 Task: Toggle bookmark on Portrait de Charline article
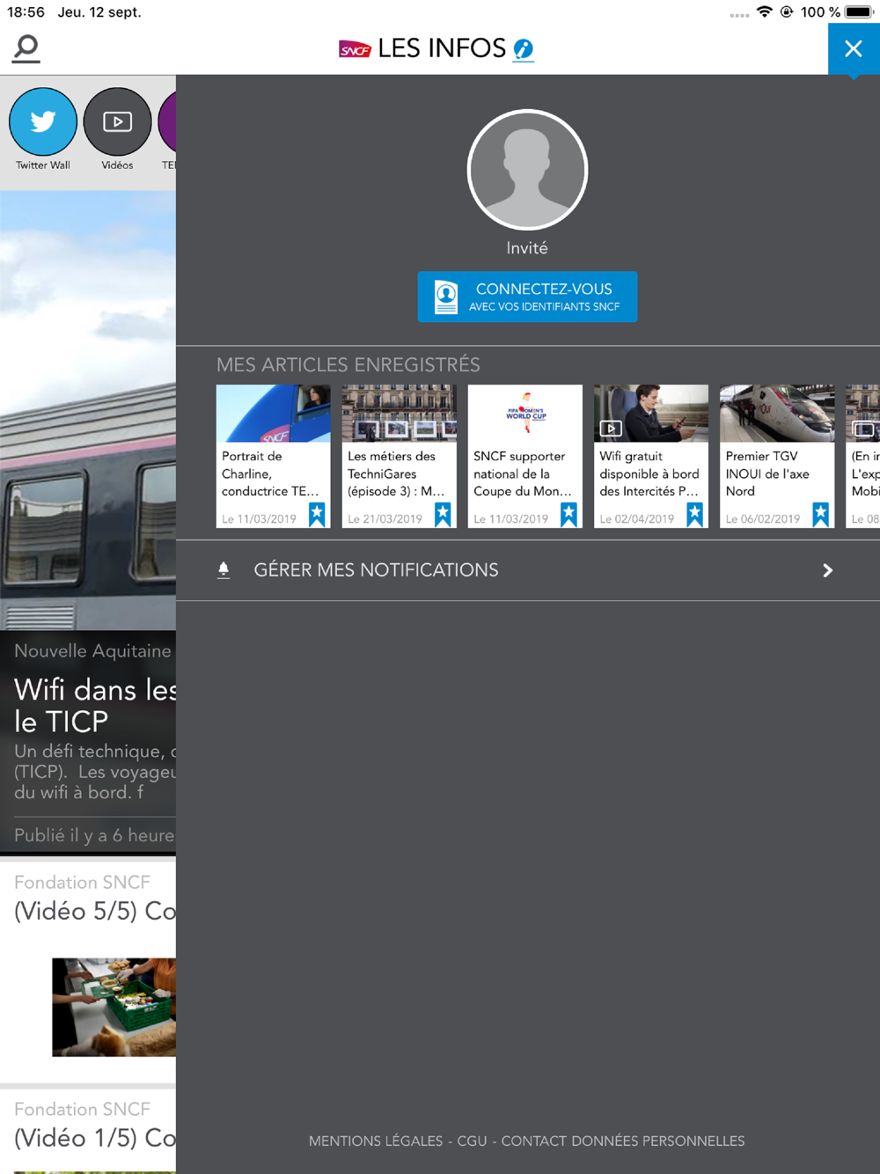pos(317,514)
